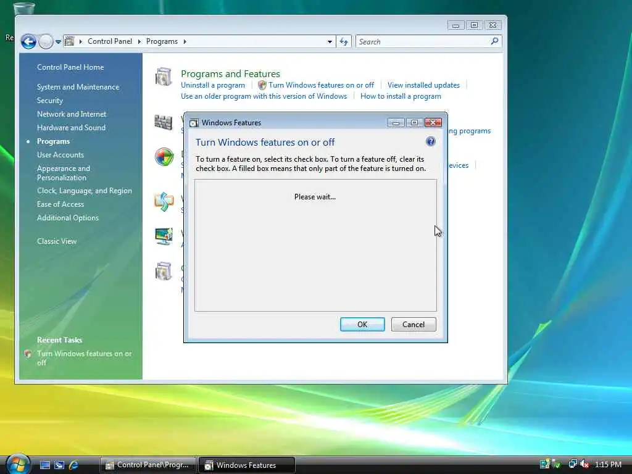Screen dimensions: 632x474
Task: Go to Hardware and Sound
Action: point(72,128)
